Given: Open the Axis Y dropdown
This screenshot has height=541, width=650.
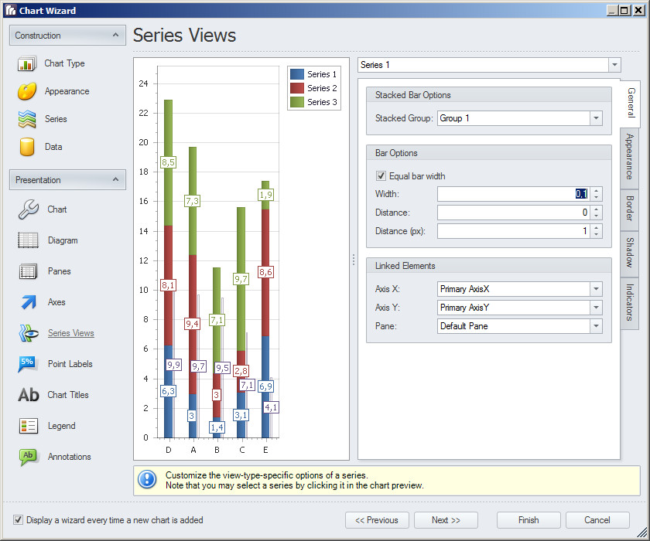Looking at the screenshot, I should [596, 308].
